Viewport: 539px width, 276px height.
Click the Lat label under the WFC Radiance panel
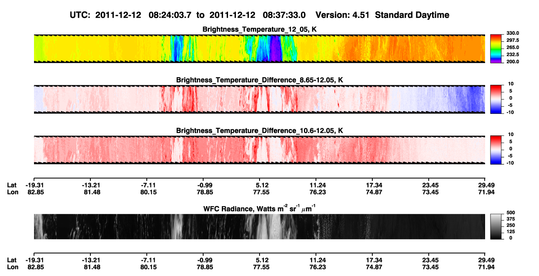click(x=12, y=260)
